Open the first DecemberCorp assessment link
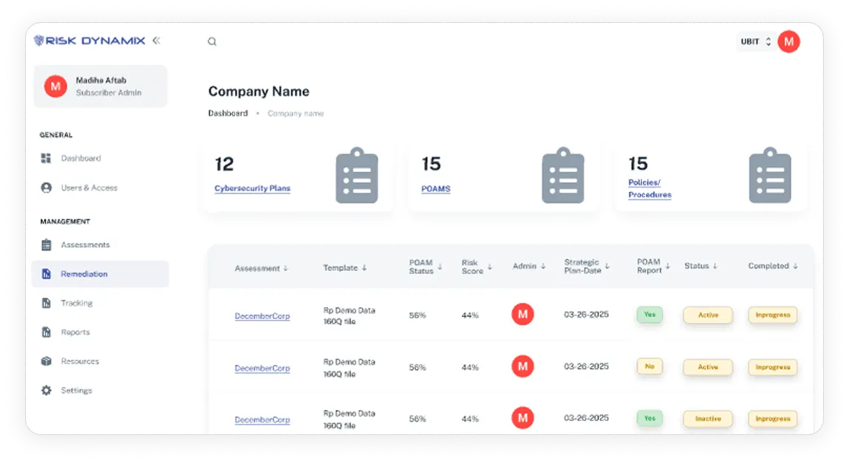Screen dimensions: 849x463 pyautogui.click(x=262, y=315)
